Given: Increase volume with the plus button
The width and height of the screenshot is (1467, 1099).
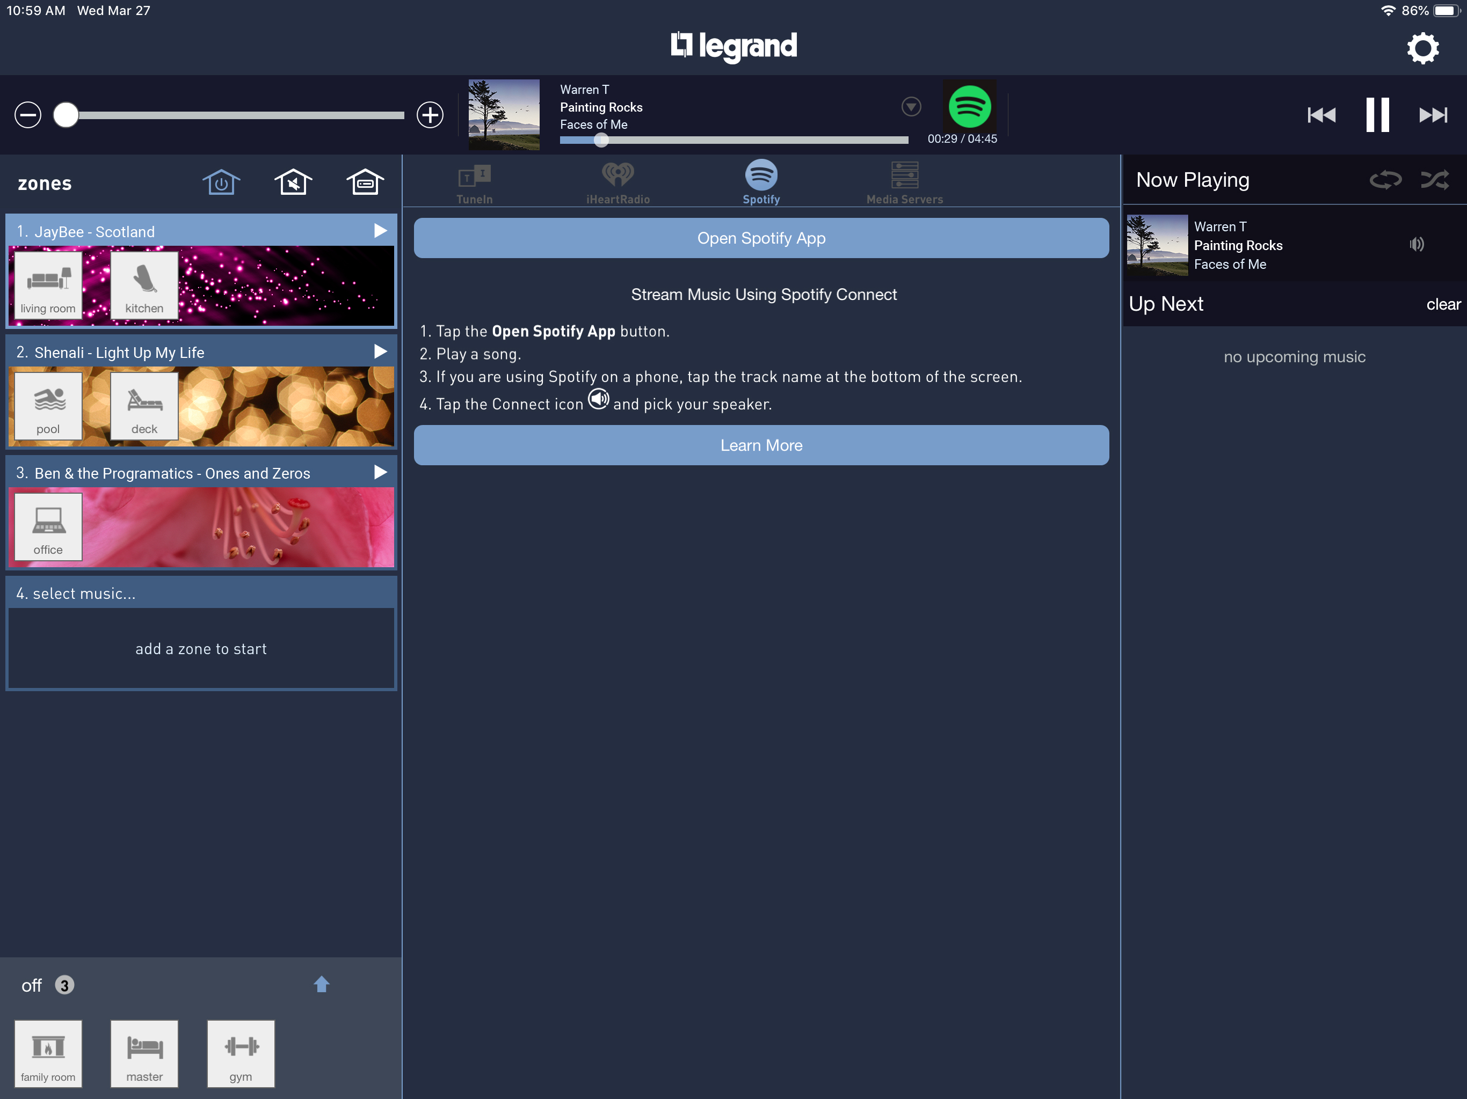Looking at the screenshot, I should coord(430,115).
